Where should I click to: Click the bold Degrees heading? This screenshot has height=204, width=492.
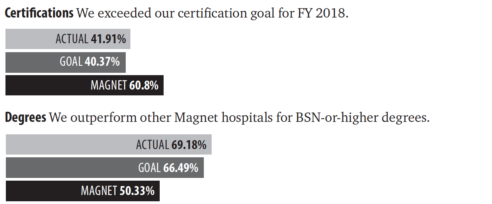pyautogui.click(x=25, y=118)
